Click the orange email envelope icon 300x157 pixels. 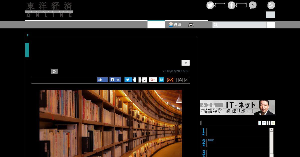click(170, 80)
